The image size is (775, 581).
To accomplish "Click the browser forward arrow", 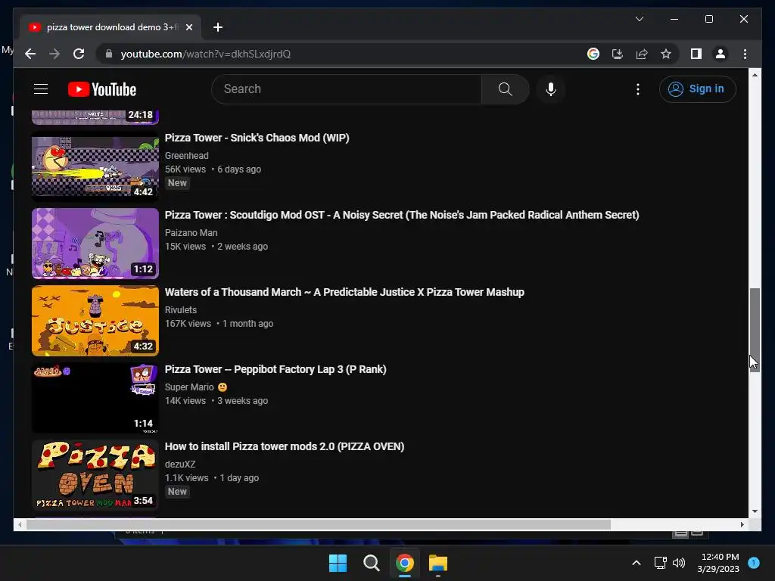I will pyautogui.click(x=54, y=54).
